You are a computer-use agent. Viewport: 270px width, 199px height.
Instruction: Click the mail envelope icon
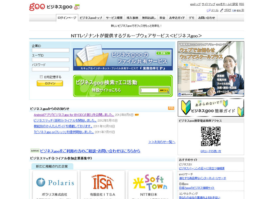pos(209,10)
